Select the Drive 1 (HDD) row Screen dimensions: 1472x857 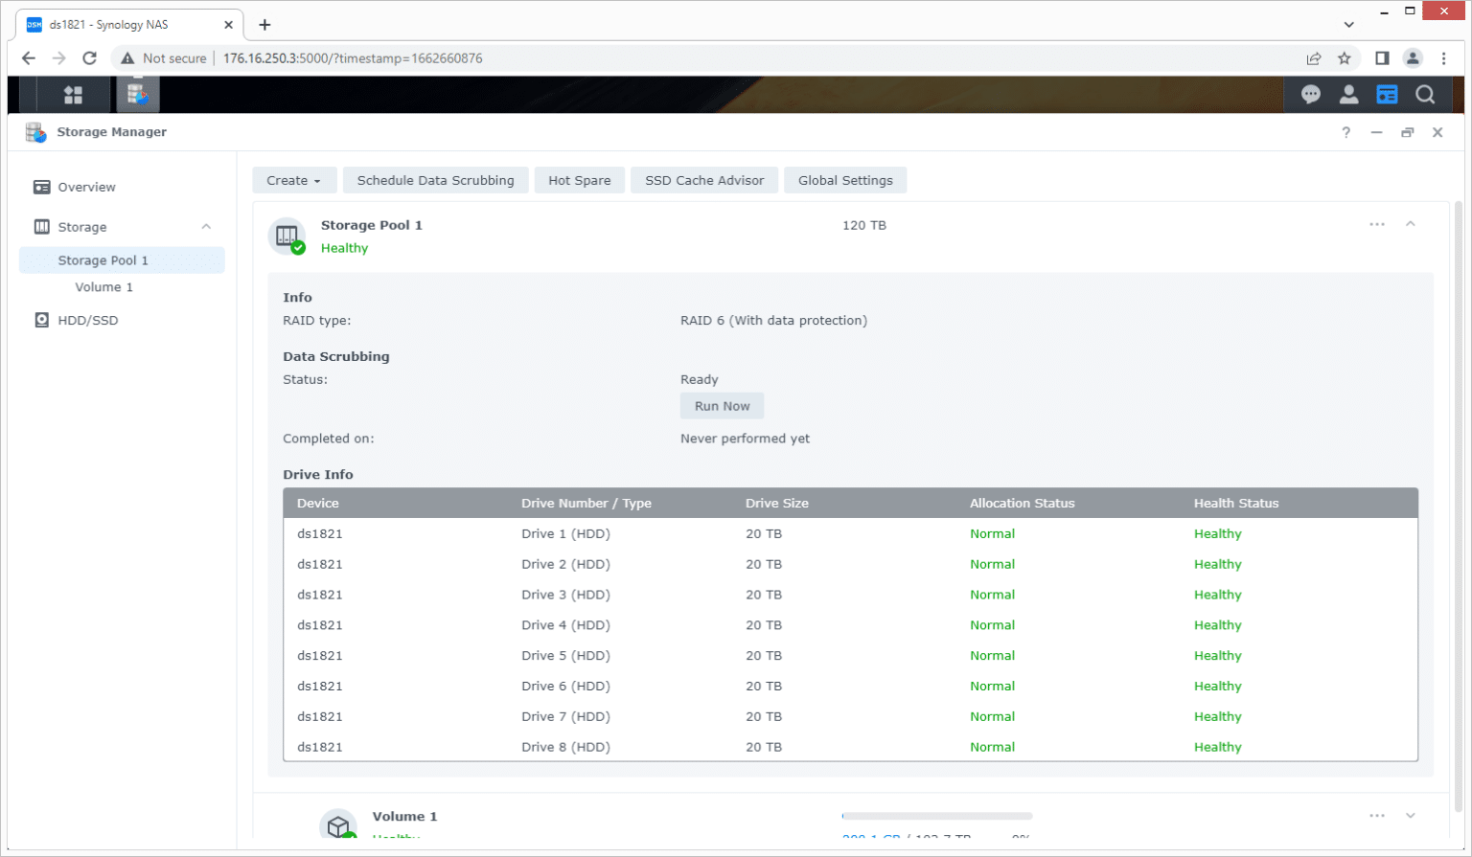coord(850,533)
